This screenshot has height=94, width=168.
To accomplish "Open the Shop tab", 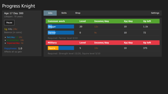I will pyautogui.click(x=78, y=13).
